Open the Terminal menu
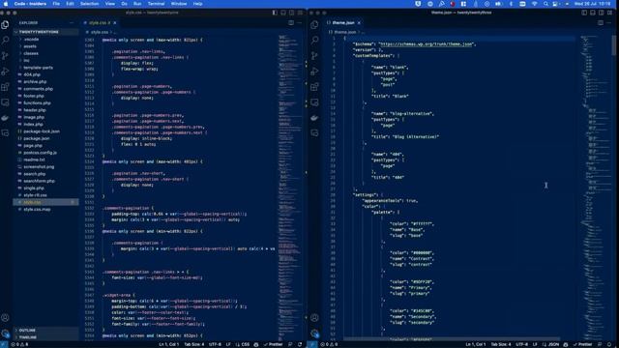The image size is (619, 348). click(x=156, y=4)
